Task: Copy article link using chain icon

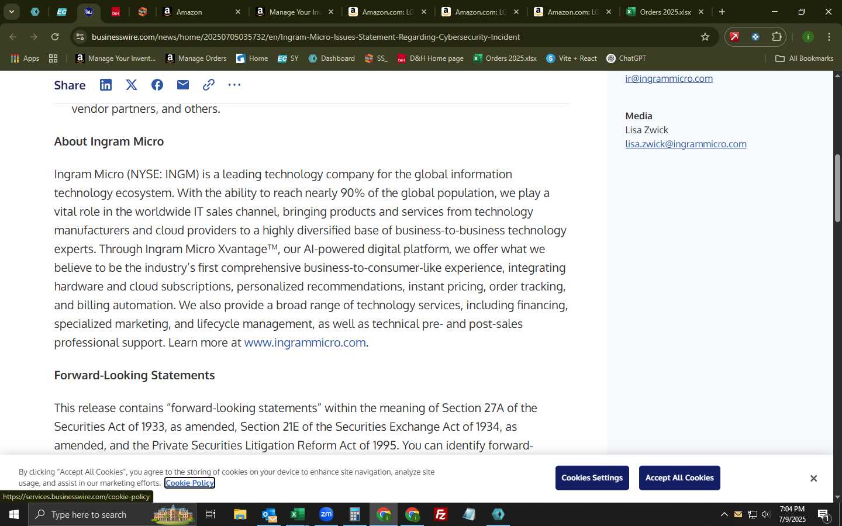Action: pos(209,85)
